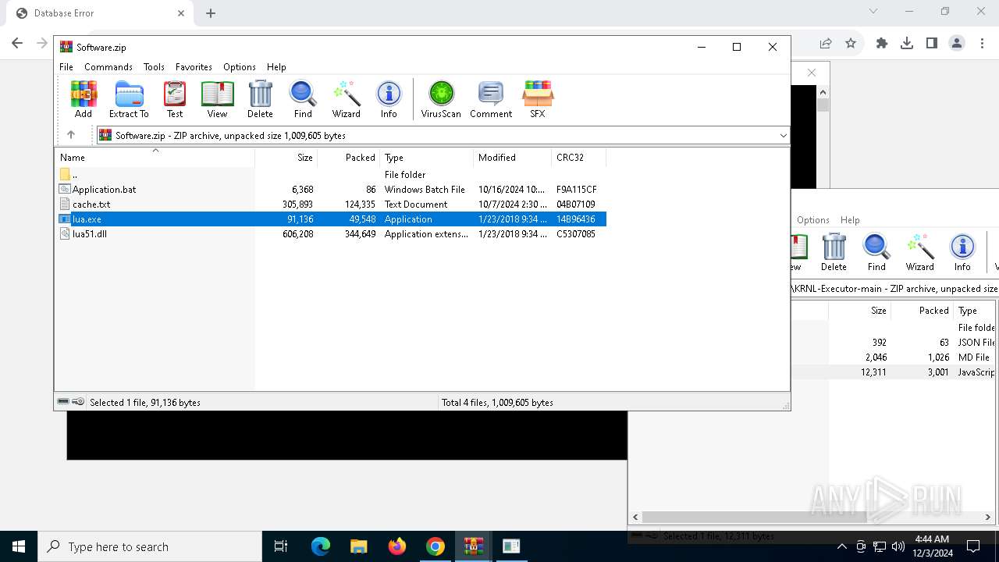Click the Add icon in Software.zip toolbar
Viewport: 999px width, 562px height.
coord(84,99)
